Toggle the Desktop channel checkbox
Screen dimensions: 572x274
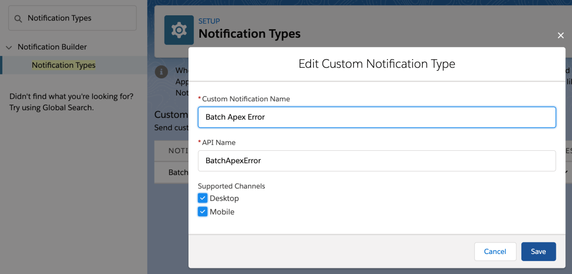click(x=203, y=198)
